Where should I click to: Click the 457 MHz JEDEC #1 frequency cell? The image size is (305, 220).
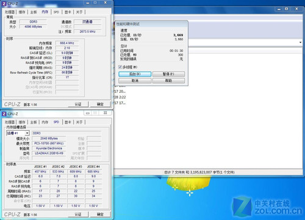click(40, 172)
